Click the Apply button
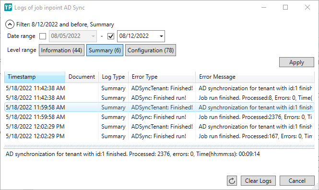Screen dimensions: 319x190 pyautogui.click(x=296, y=62)
